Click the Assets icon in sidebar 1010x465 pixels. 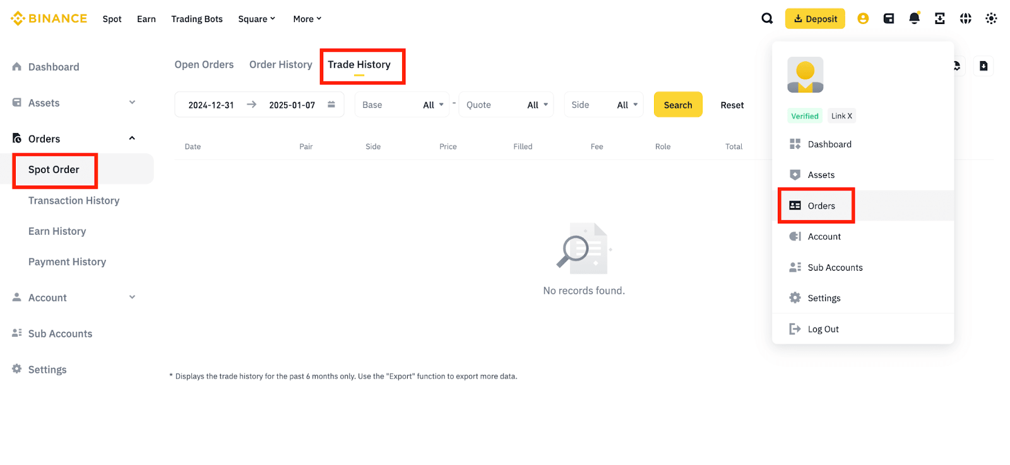point(17,102)
